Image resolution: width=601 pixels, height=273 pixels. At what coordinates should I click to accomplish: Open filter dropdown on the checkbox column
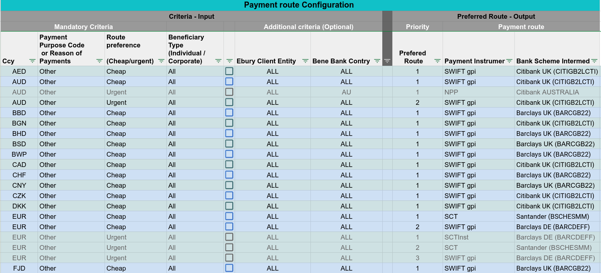[x=229, y=61]
